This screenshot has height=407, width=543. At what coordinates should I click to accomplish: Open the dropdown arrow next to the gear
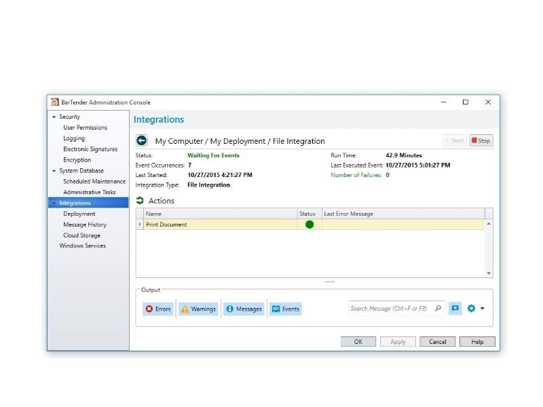click(483, 309)
